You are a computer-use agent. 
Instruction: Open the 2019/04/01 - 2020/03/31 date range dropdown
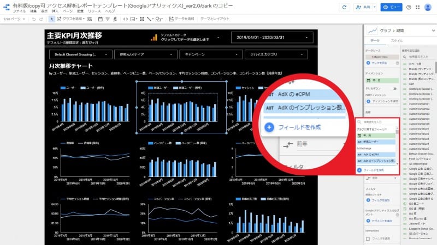pyautogui.click(x=272, y=37)
